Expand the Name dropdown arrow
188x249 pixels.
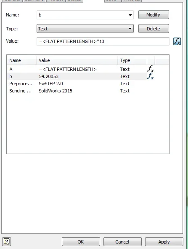click(130, 15)
